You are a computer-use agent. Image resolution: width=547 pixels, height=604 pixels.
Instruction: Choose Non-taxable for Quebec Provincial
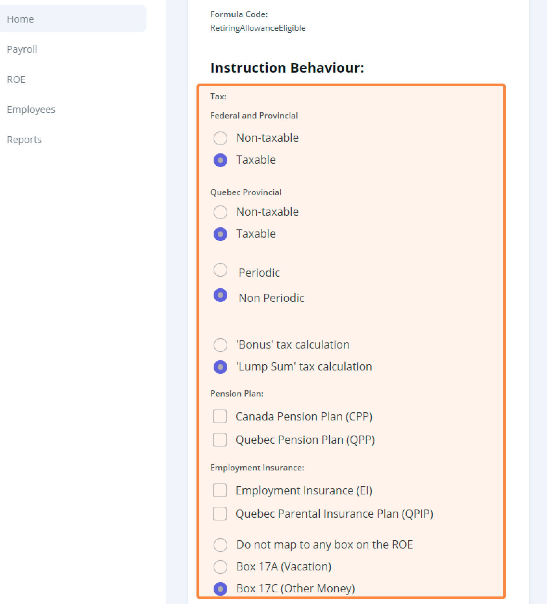[x=220, y=212]
